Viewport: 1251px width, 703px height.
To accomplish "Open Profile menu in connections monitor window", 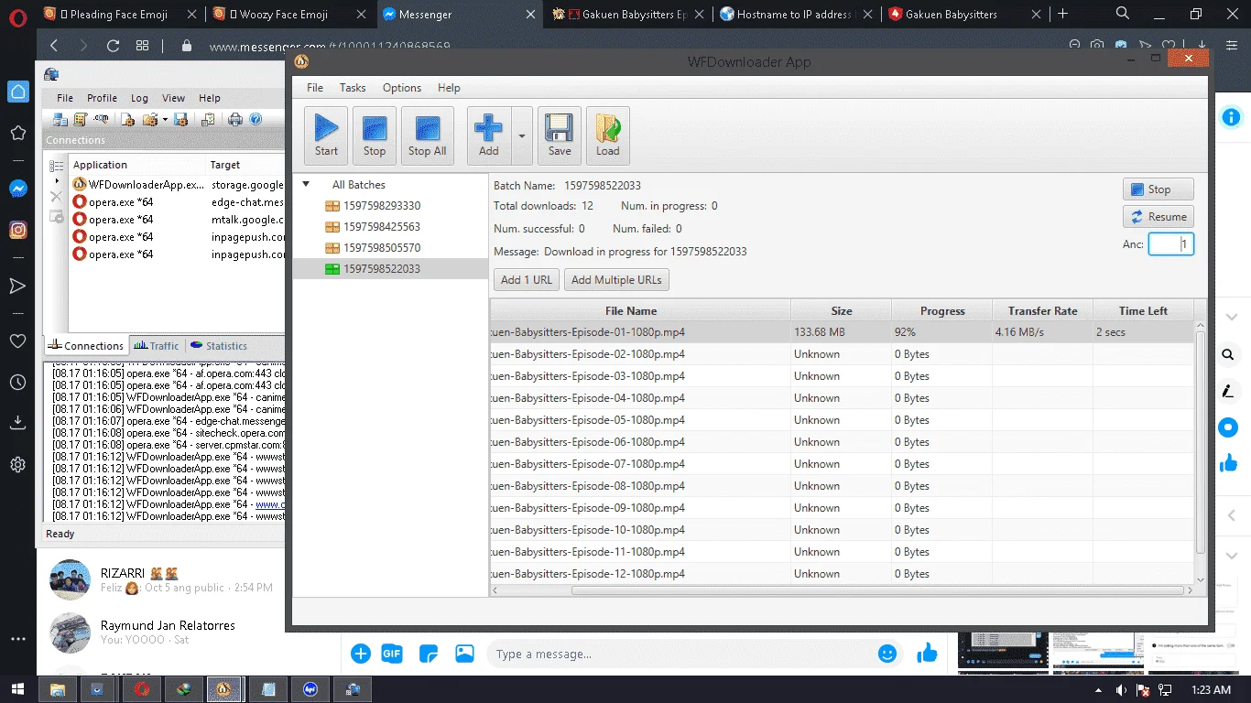I will click(x=103, y=98).
